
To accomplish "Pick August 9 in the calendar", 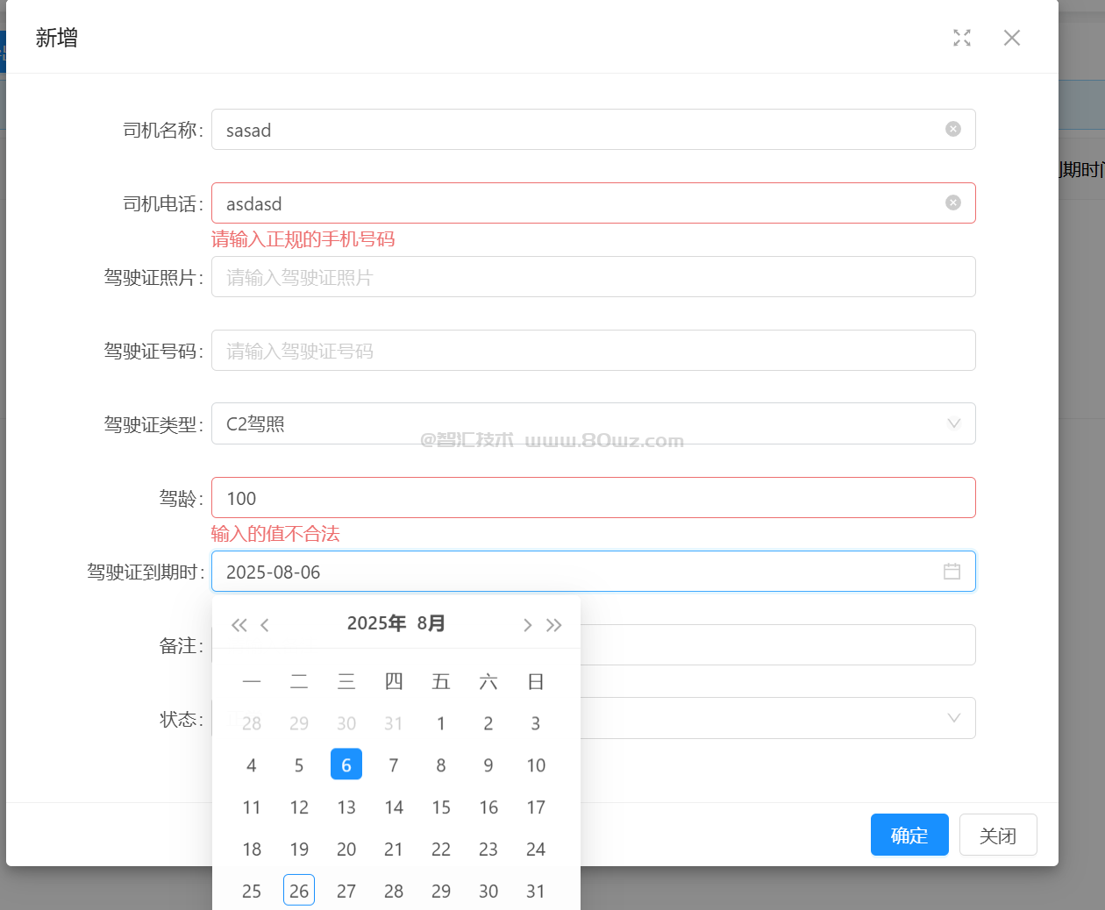I will click(x=488, y=765).
